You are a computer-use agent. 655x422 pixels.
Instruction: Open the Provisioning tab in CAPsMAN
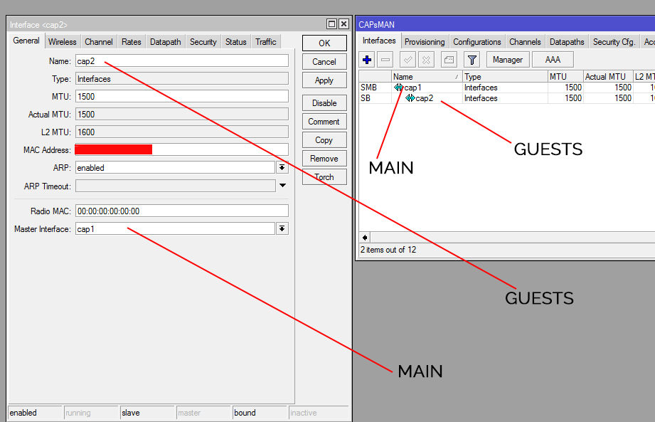[425, 42]
